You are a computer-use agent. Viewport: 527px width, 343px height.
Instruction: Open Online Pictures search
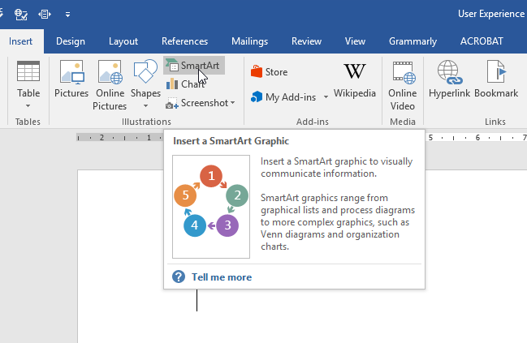(x=110, y=84)
